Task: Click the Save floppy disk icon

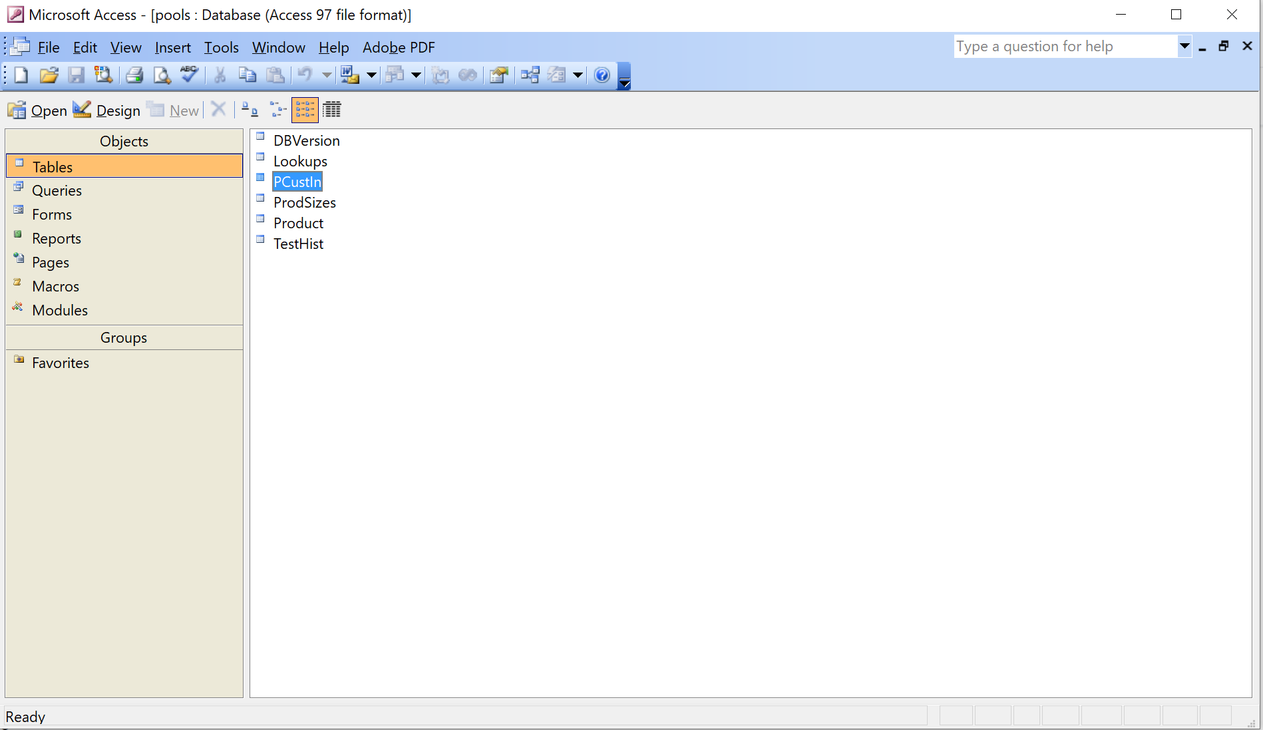Action: tap(77, 75)
